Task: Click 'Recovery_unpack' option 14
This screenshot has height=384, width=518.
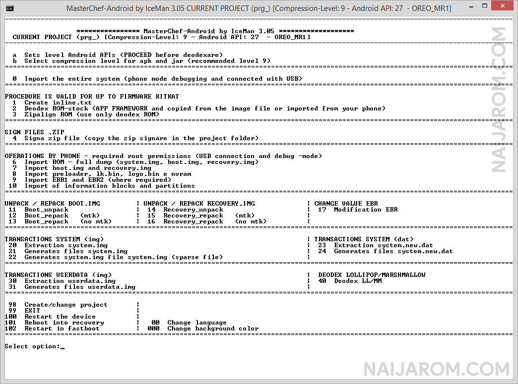Action: point(186,210)
